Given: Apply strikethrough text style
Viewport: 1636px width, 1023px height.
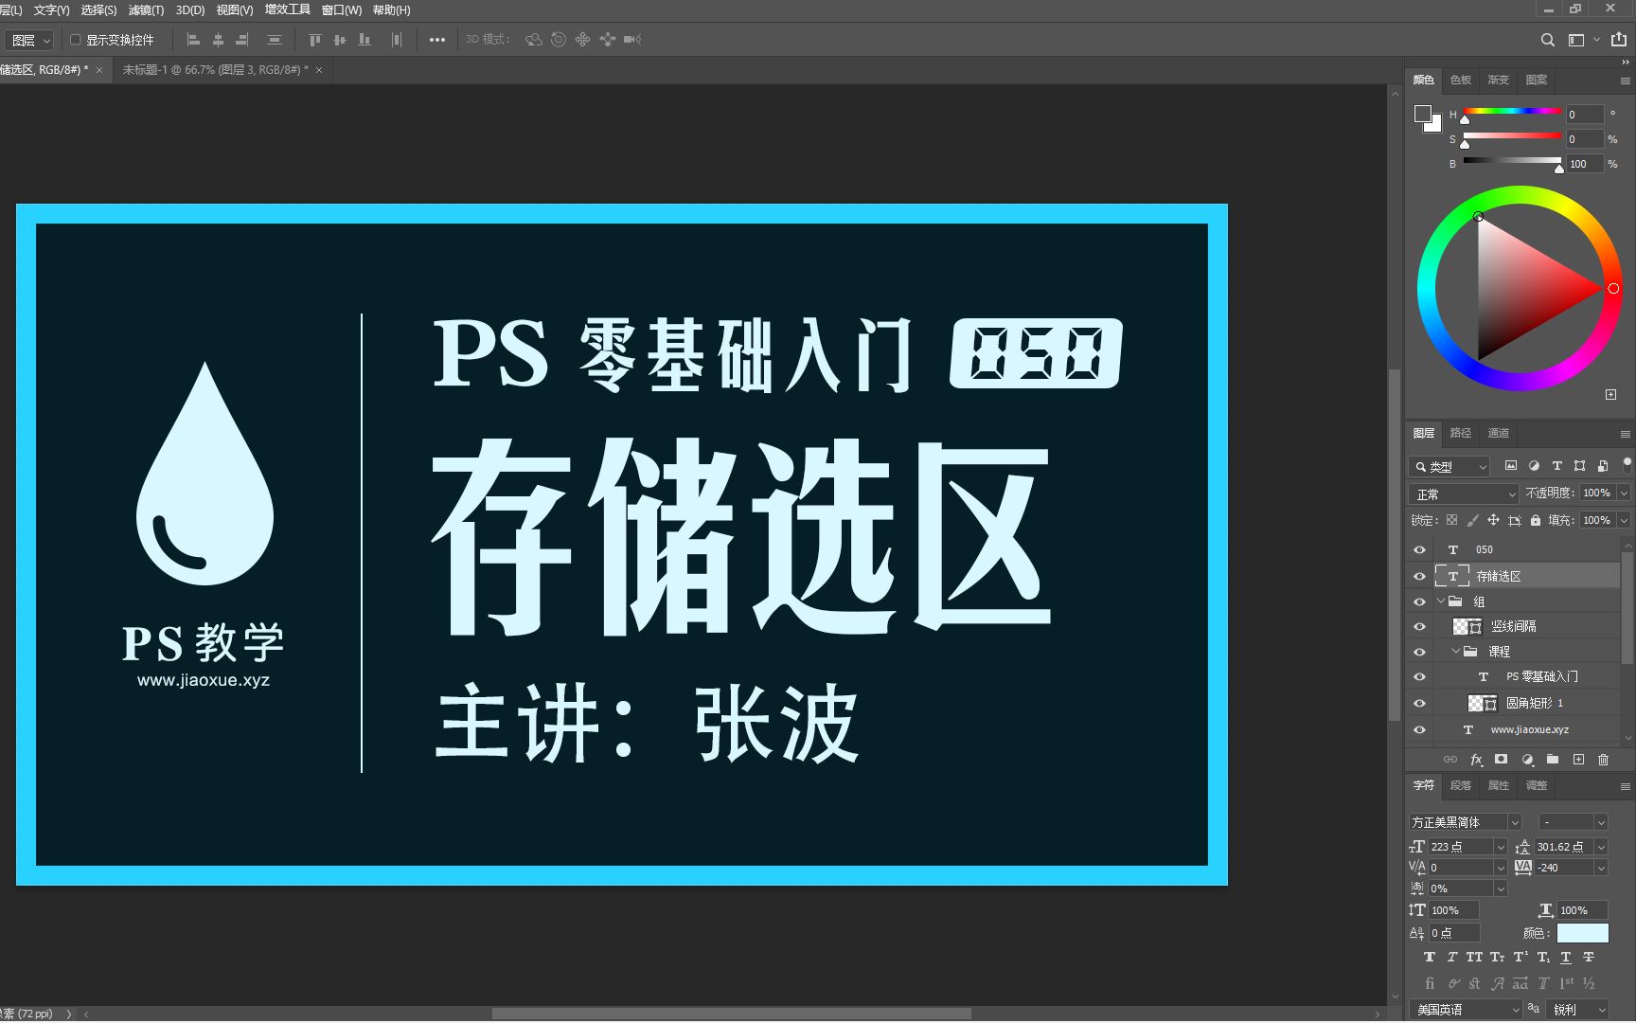Looking at the screenshot, I should [1589, 958].
